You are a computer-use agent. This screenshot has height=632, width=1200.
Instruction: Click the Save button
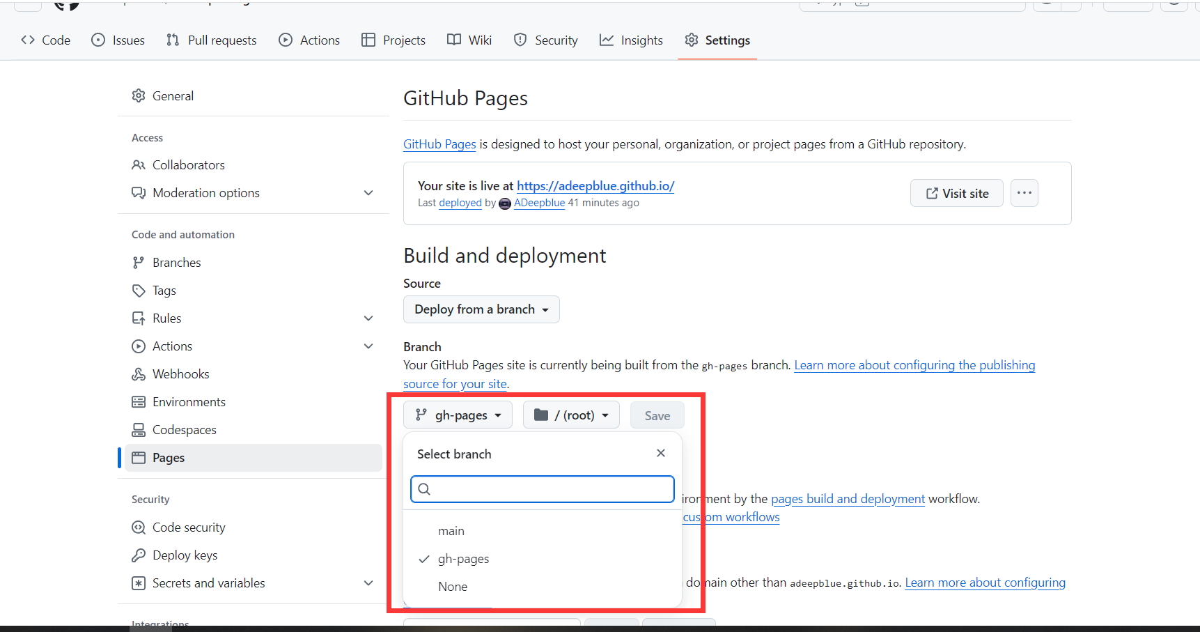657,416
